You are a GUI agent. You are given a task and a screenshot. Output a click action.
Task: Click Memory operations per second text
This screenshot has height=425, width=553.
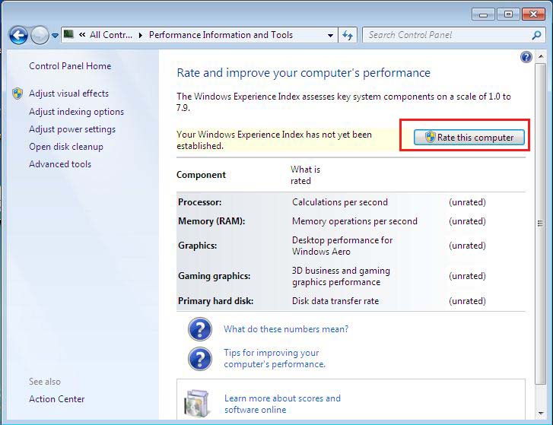[354, 221]
